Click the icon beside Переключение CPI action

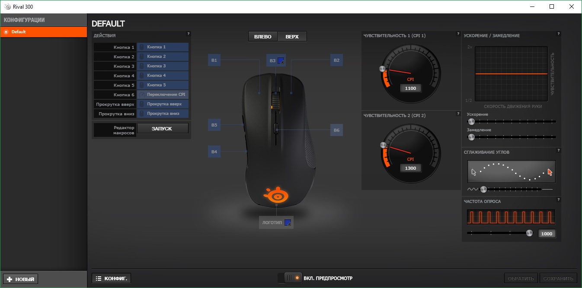coord(141,95)
